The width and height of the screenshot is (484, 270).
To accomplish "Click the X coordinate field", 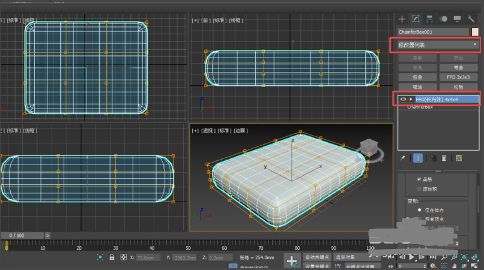I will 148,257.
